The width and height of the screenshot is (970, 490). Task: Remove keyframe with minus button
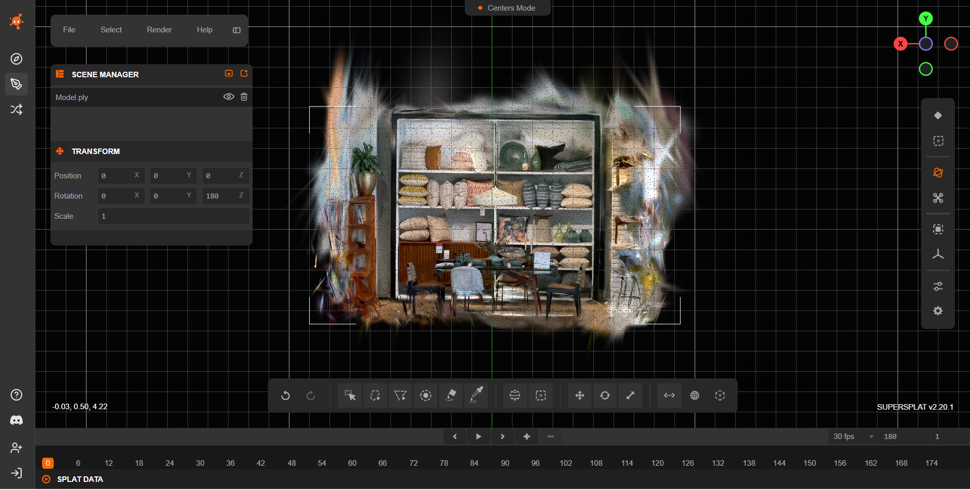click(551, 437)
